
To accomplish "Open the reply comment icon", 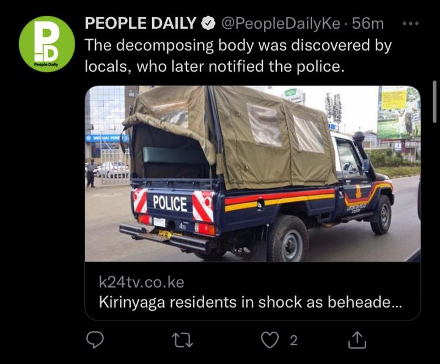I will click(95, 340).
